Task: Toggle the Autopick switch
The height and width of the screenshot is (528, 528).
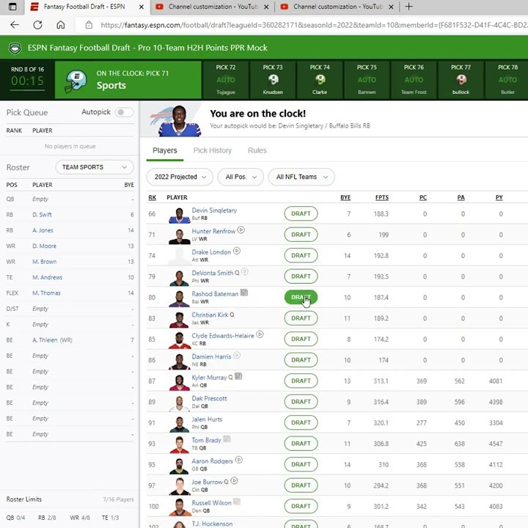Action: click(124, 112)
